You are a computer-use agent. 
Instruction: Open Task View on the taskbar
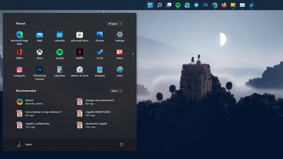[169, 5]
